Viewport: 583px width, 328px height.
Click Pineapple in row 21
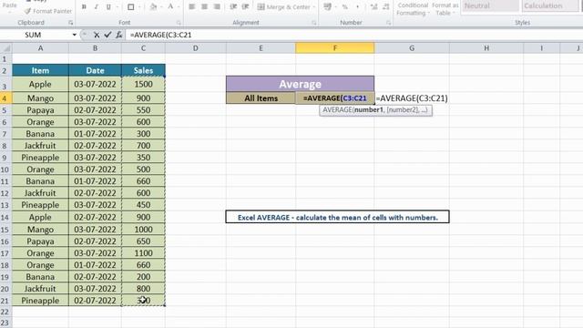tap(40, 301)
